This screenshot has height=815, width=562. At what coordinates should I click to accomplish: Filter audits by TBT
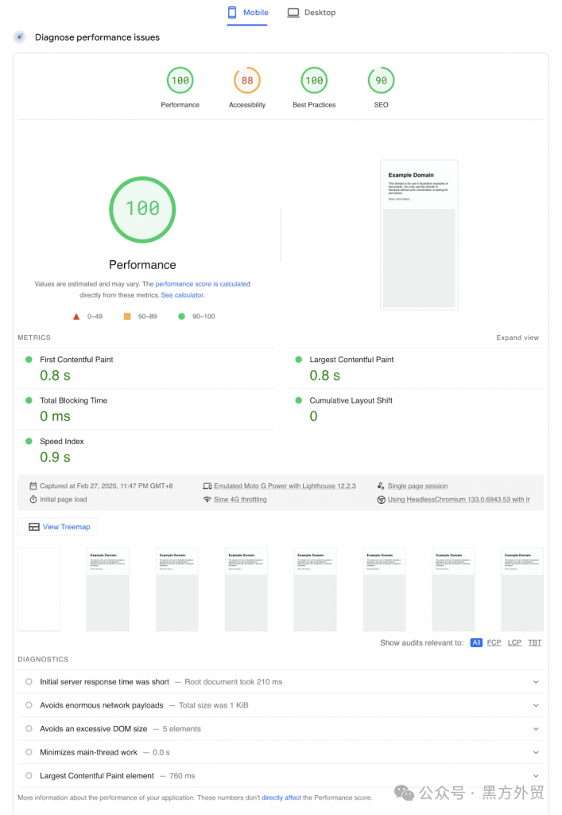coord(534,642)
